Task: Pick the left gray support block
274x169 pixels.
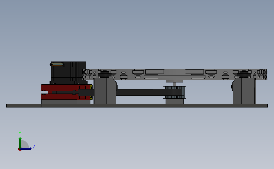Action: (x=105, y=91)
